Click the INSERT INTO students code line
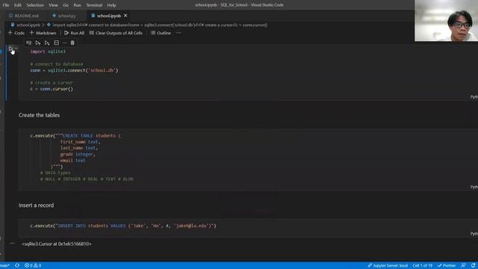Screen dimensions: 478x269 click(123, 226)
